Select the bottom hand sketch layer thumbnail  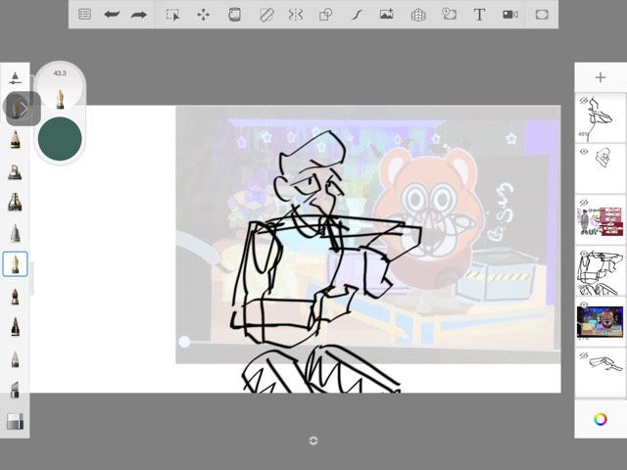[601, 373]
